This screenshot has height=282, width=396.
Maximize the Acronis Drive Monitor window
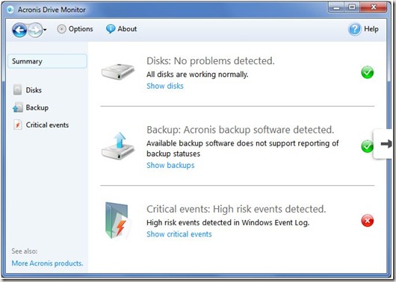coord(352,7)
